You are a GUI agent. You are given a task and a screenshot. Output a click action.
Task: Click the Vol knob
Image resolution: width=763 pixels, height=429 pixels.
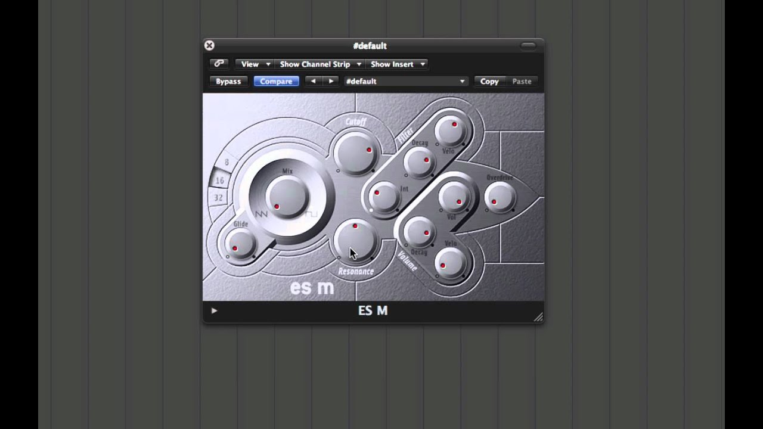coord(454,197)
